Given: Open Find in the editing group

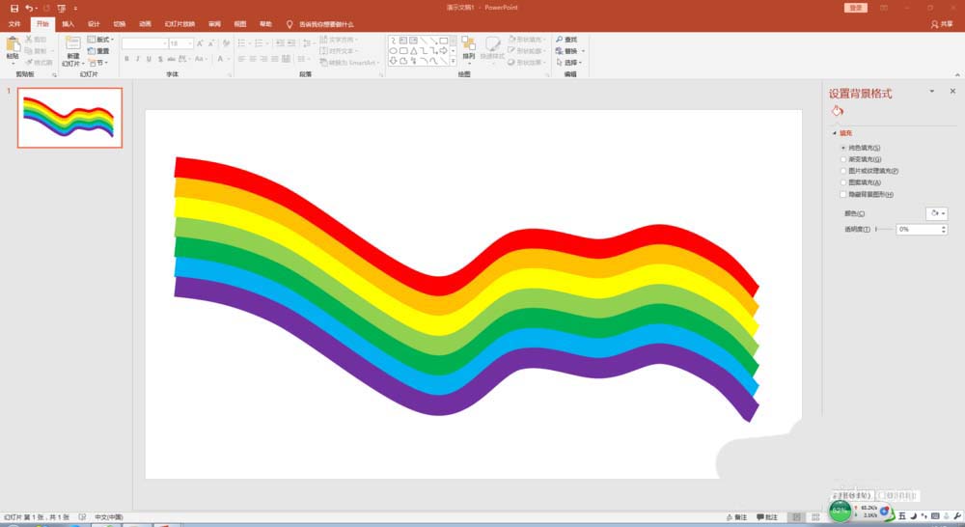Looking at the screenshot, I should point(565,40).
